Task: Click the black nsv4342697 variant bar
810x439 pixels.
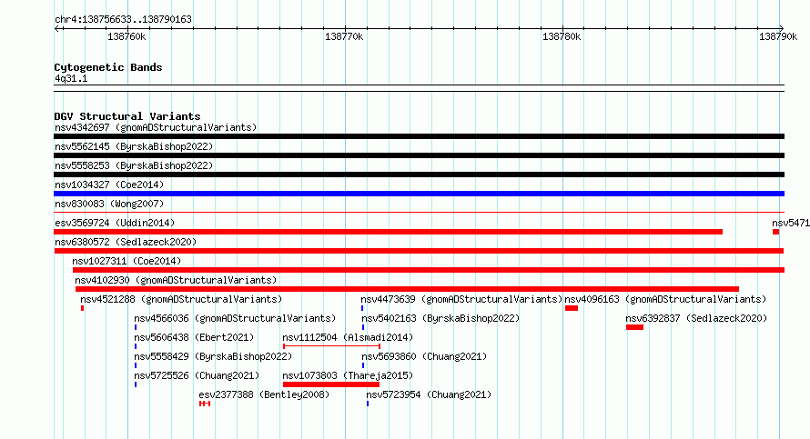Action: click(x=419, y=136)
